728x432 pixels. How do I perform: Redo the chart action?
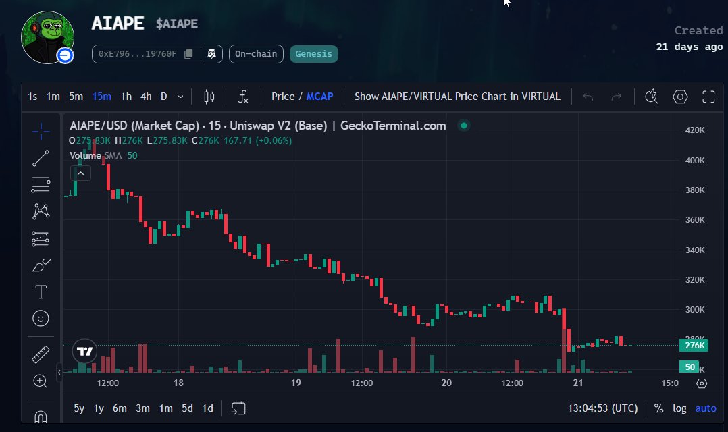coord(616,97)
